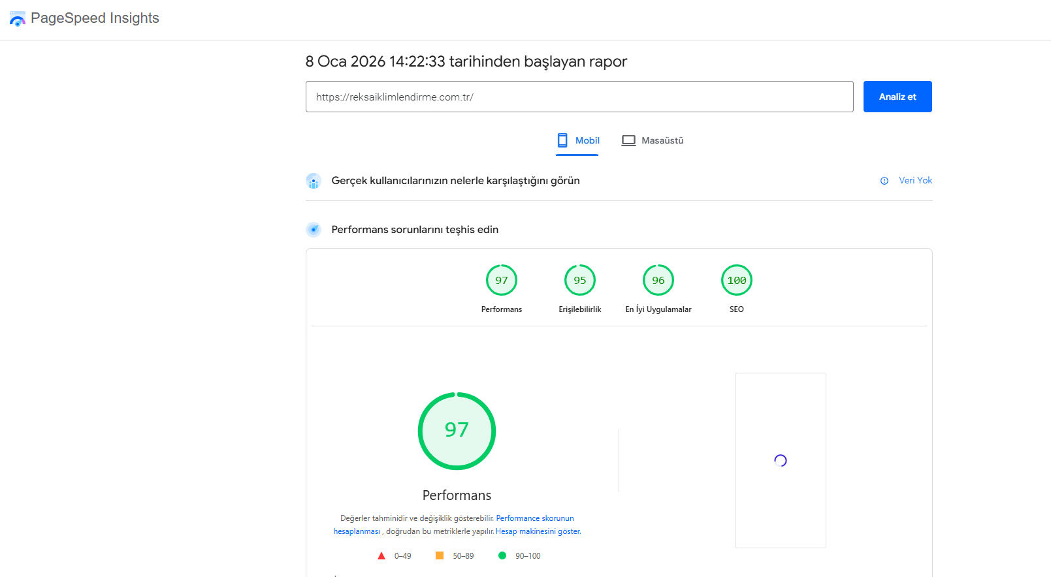Click the Performans sorunlarını teşhis edin heading
The image size is (1051, 577).
415,230
